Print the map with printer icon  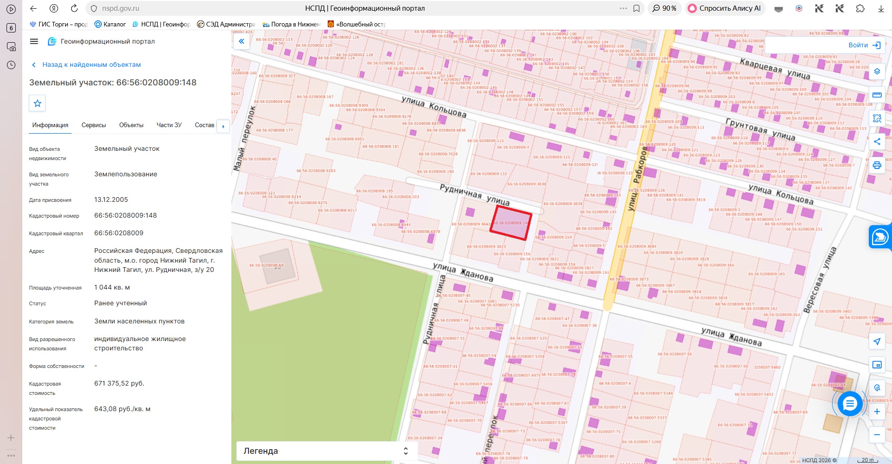(877, 165)
